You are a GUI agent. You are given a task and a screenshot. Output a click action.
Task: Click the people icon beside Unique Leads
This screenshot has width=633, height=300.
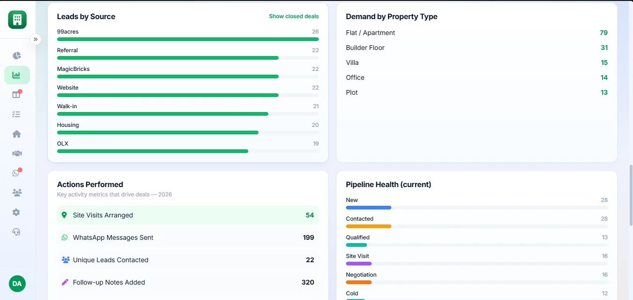click(65, 260)
